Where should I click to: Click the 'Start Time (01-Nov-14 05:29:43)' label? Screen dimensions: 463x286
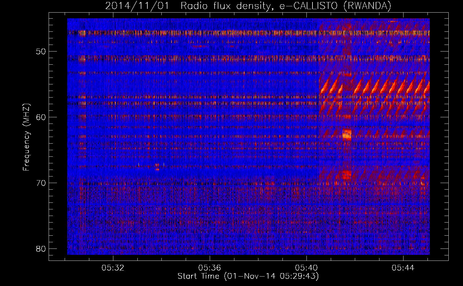pyautogui.click(x=248, y=276)
